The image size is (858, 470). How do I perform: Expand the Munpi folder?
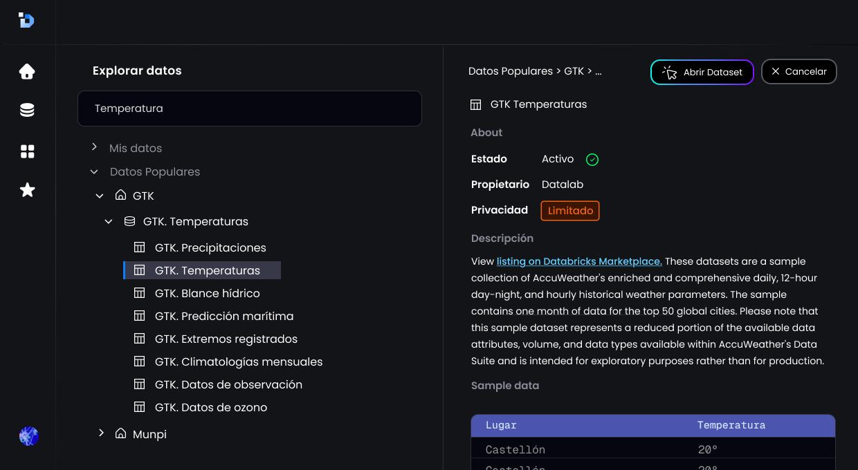tap(101, 433)
